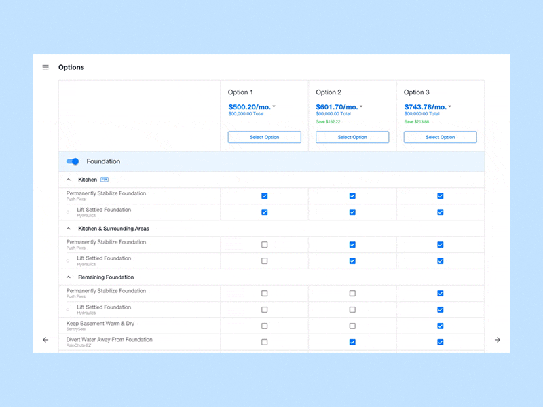Screen dimensions: 543x407
Task: Click Select Option button for Option 3
Action: [440, 137]
